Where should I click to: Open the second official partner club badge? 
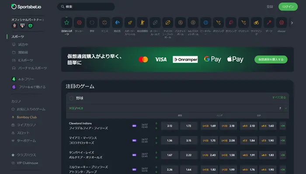(22, 26)
